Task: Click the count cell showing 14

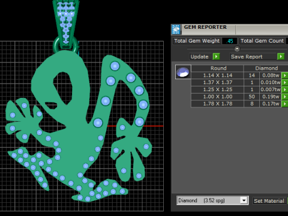Action: (252, 76)
